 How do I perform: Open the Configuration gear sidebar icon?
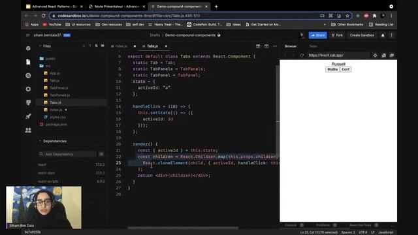coord(28,89)
